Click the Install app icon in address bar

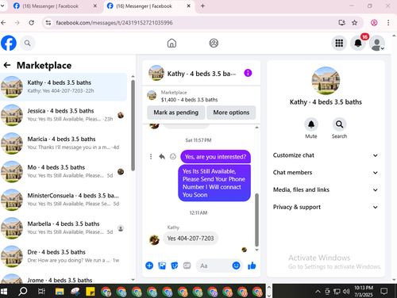(x=341, y=23)
